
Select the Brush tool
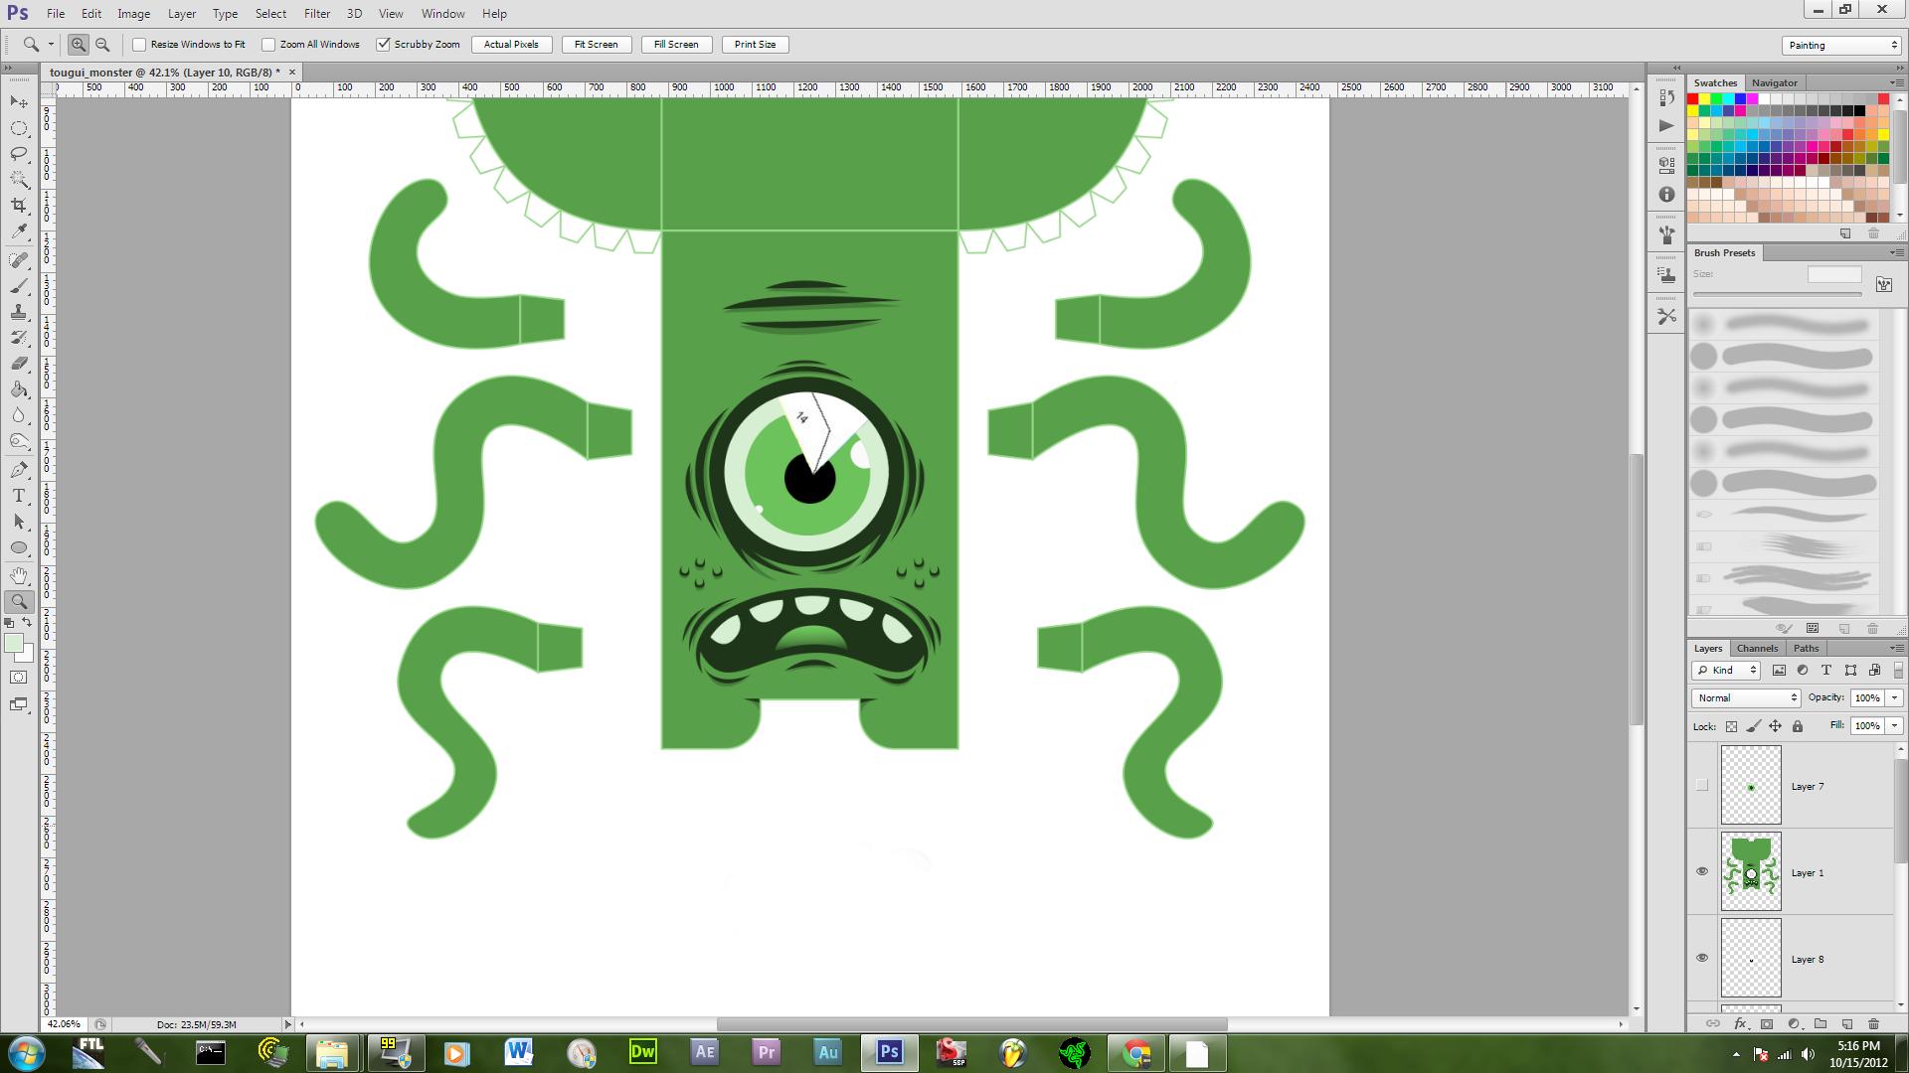19,286
